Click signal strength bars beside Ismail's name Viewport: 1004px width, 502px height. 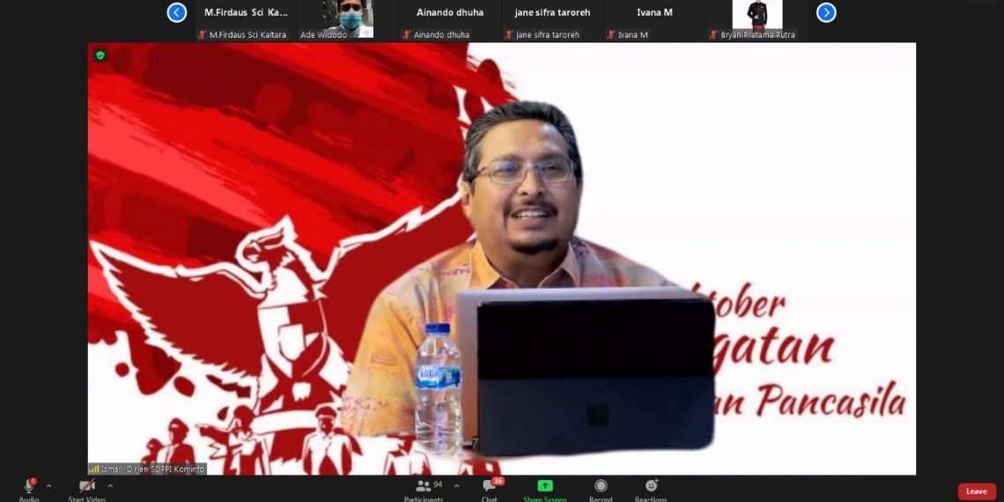[x=94, y=469]
